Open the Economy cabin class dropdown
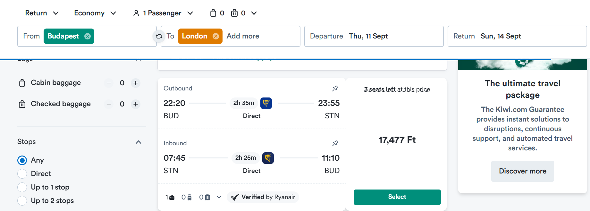The image size is (590, 211). coord(95,13)
